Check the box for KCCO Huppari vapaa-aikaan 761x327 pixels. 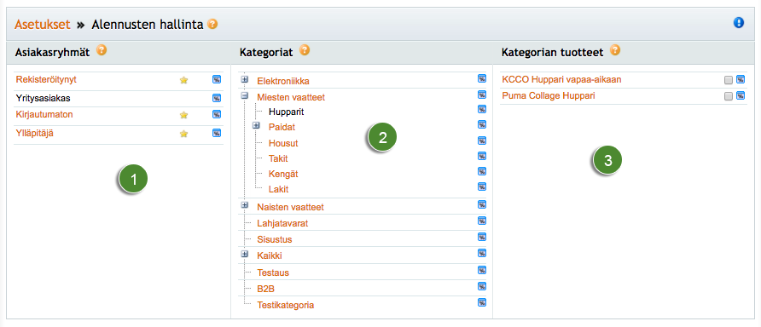(x=728, y=80)
